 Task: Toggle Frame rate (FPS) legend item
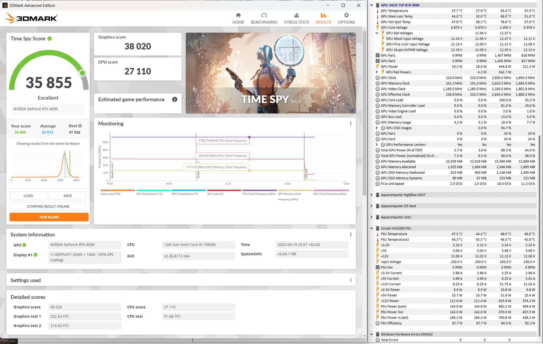[x=111, y=194]
